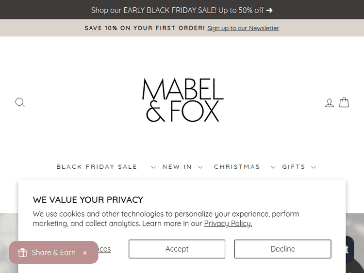
Task: Open the shopping cart icon
Action: (x=344, y=102)
